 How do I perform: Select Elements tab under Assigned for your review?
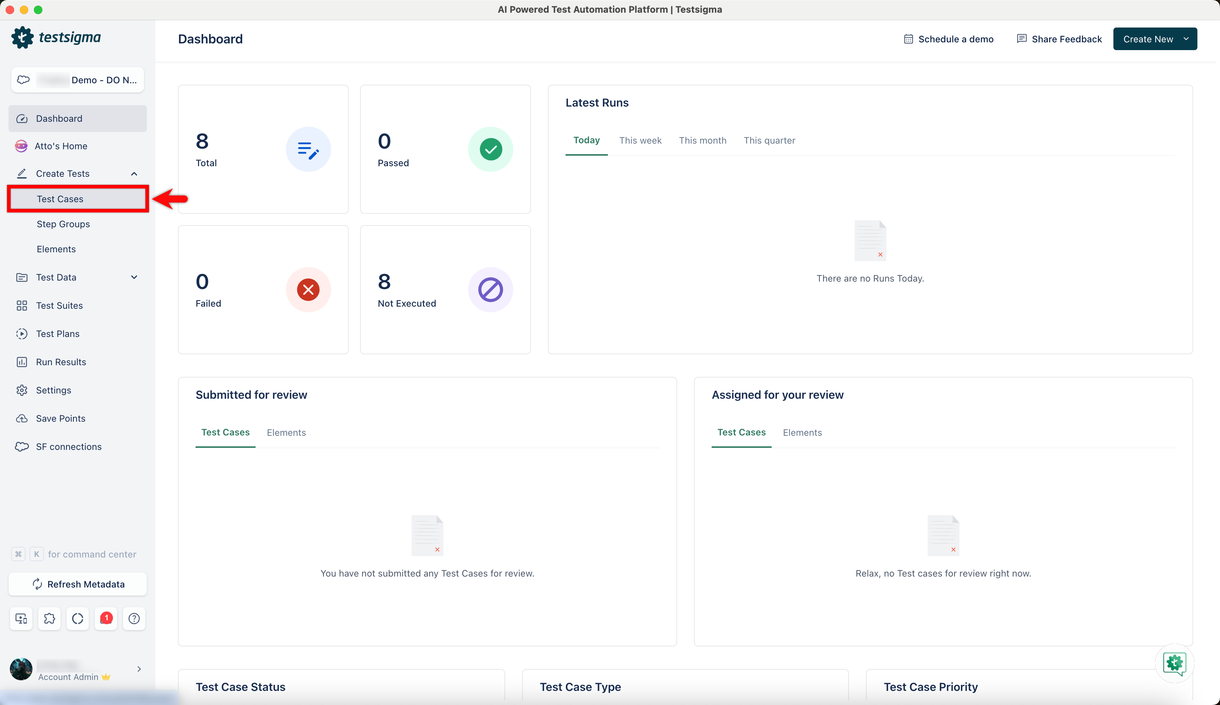click(802, 433)
